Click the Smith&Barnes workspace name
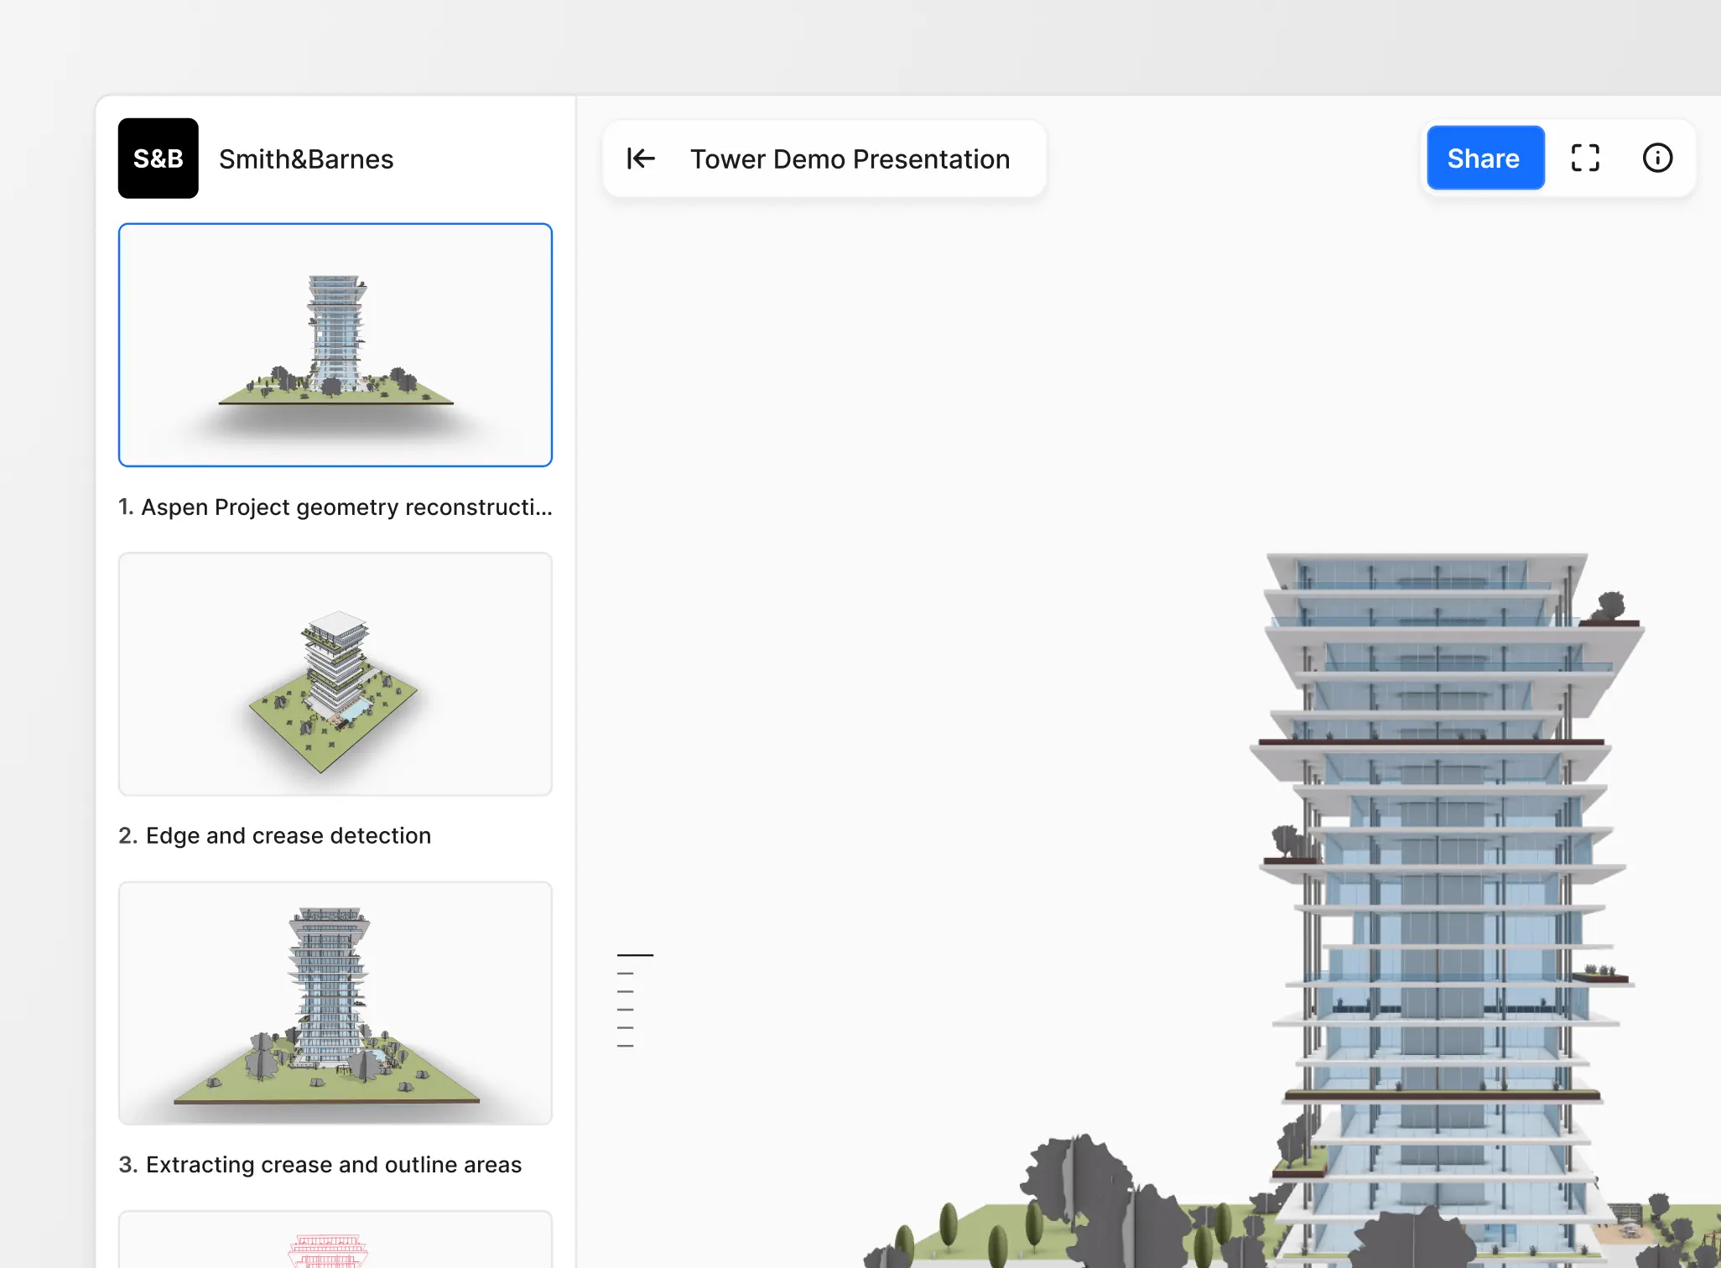The image size is (1721, 1268). click(306, 158)
